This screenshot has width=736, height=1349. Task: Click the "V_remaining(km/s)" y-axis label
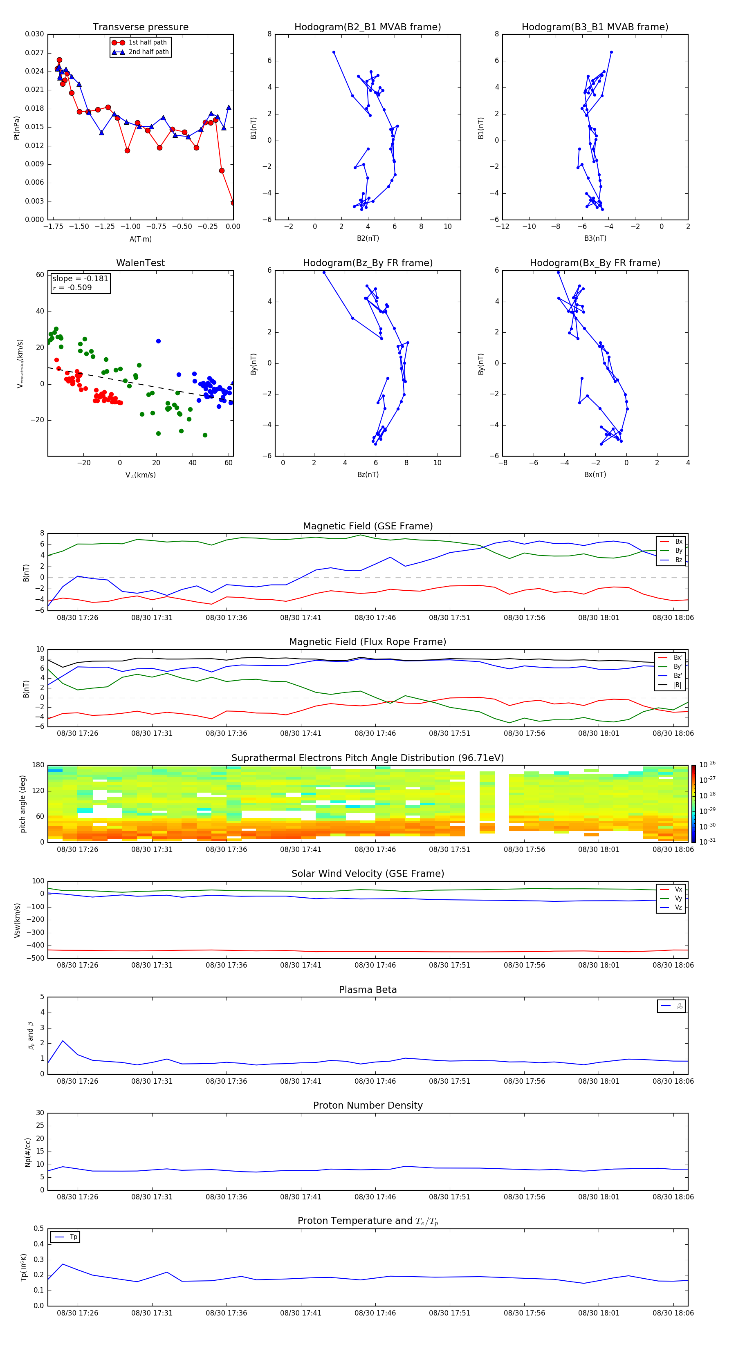20,363
